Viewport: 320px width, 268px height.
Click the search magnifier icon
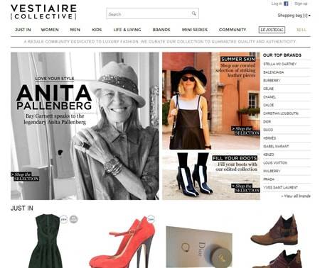coord(193,13)
